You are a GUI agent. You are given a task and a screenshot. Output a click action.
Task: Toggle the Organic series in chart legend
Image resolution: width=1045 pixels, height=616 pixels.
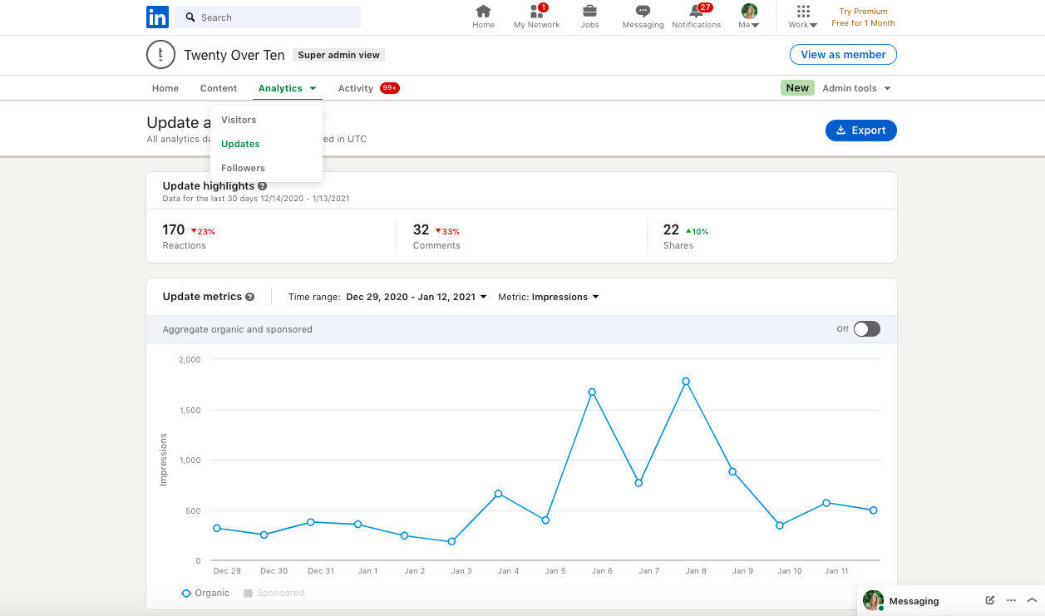(x=205, y=594)
